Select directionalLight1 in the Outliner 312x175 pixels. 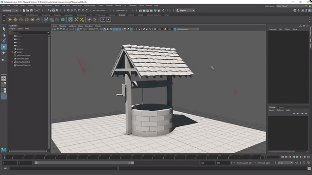(x=24, y=55)
